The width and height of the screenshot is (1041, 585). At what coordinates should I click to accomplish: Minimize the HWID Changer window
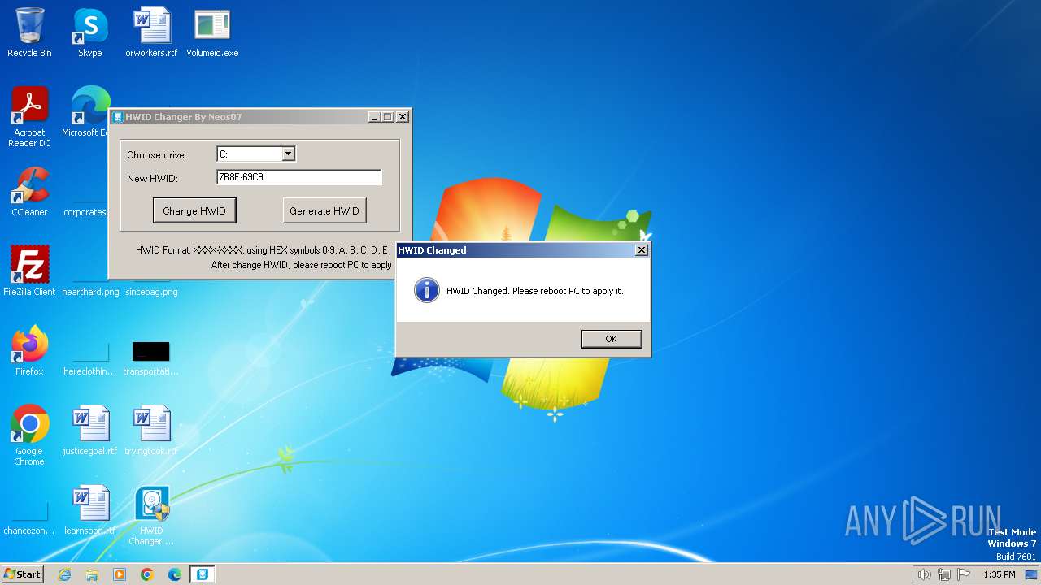pos(374,117)
